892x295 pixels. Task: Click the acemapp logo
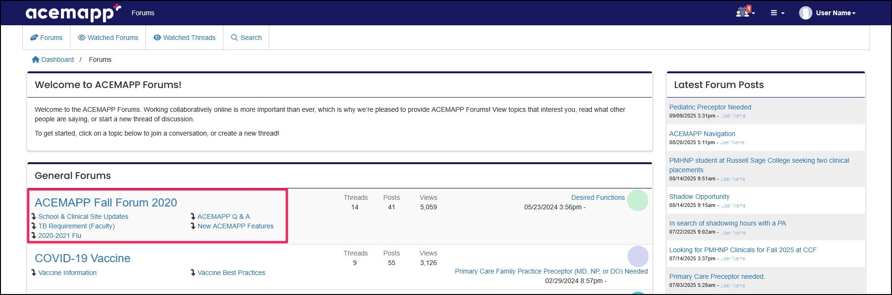73,13
